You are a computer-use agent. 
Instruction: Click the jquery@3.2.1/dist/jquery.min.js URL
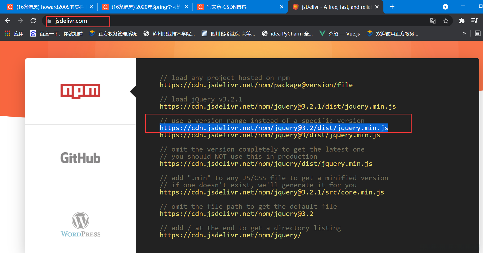click(278, 106)
